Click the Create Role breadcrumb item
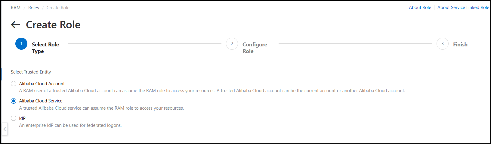This screenshot has width=491, height=144. pyautogui.click(x=58, y=8)
